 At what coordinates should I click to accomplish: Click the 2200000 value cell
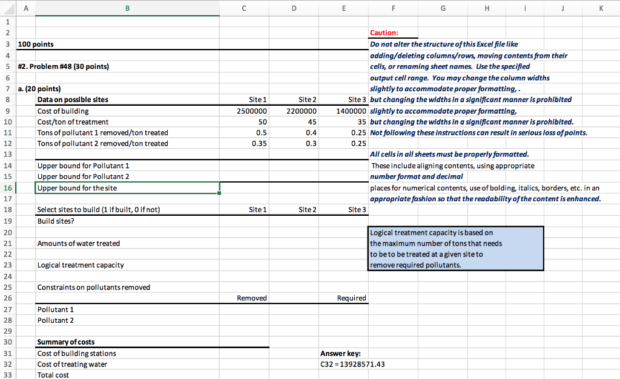(294, 111)
